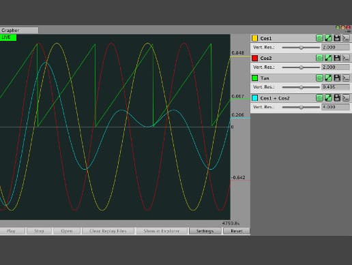Click the -0.542 value marker on the axis
The image size is (352, 265).
coord(238,178)
